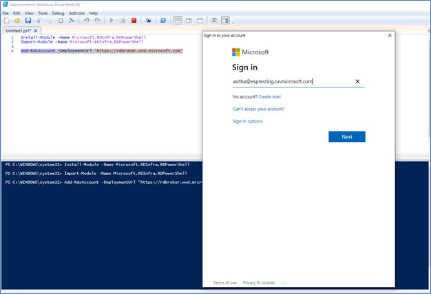Open the Edit menu

[x=17, y=13]
